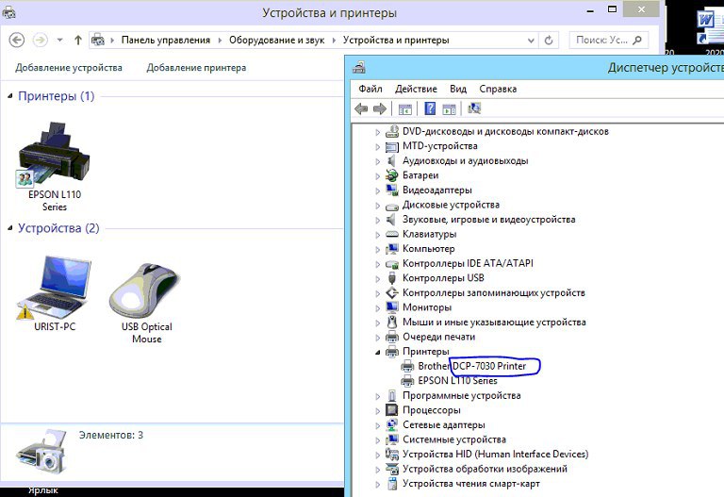The width and height of the screenshot is (724, 497).
Task: Click 'Устройства чтения смарт-карт' icon
Action: [392, 484]
